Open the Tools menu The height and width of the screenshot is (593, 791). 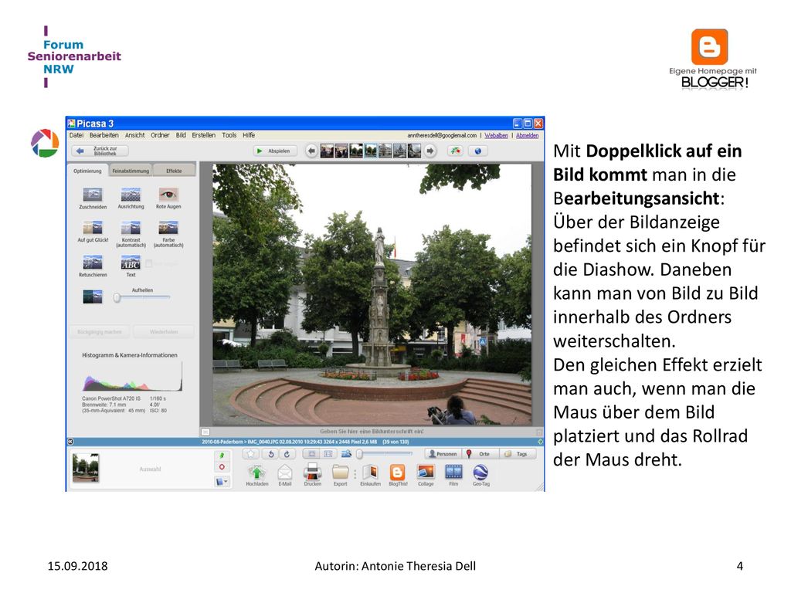229,135
